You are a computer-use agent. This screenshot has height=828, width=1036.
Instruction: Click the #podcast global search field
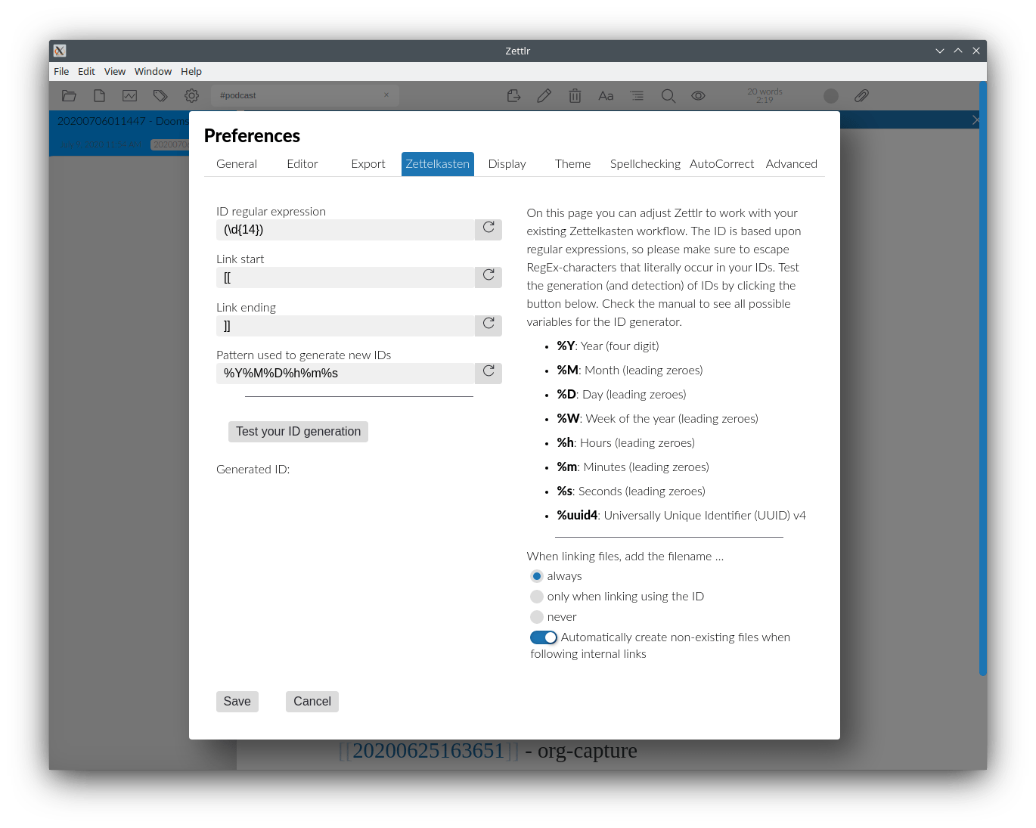point(305,95)
